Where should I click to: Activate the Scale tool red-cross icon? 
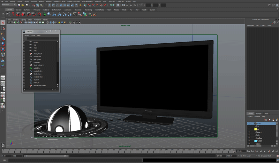[x=3, y=49]
